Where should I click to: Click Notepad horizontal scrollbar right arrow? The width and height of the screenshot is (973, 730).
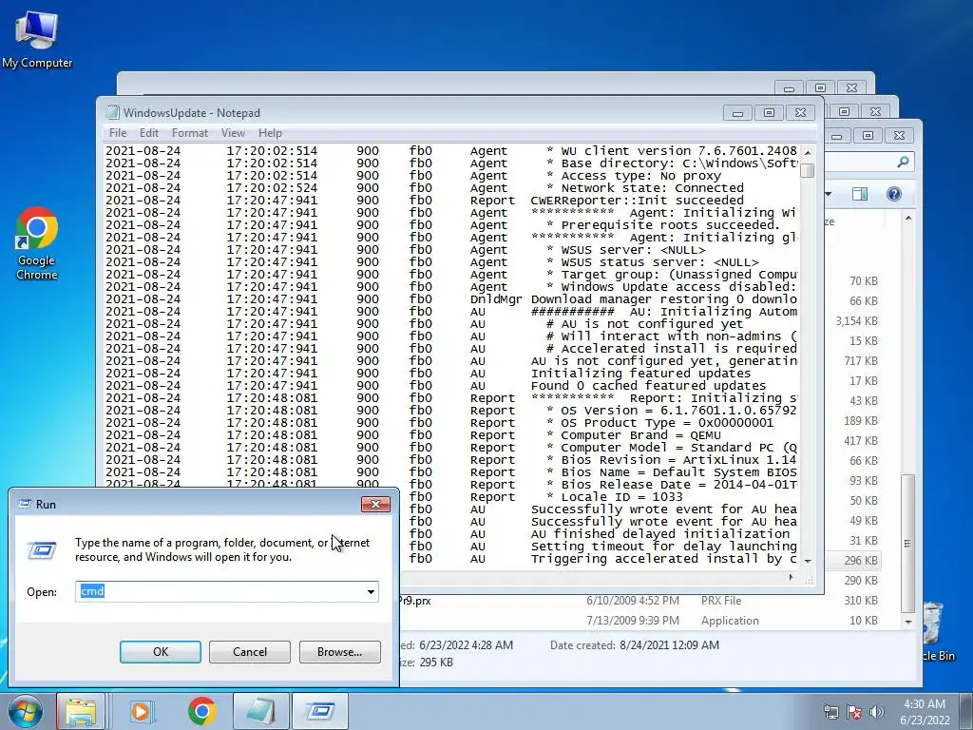pos(791,577)
